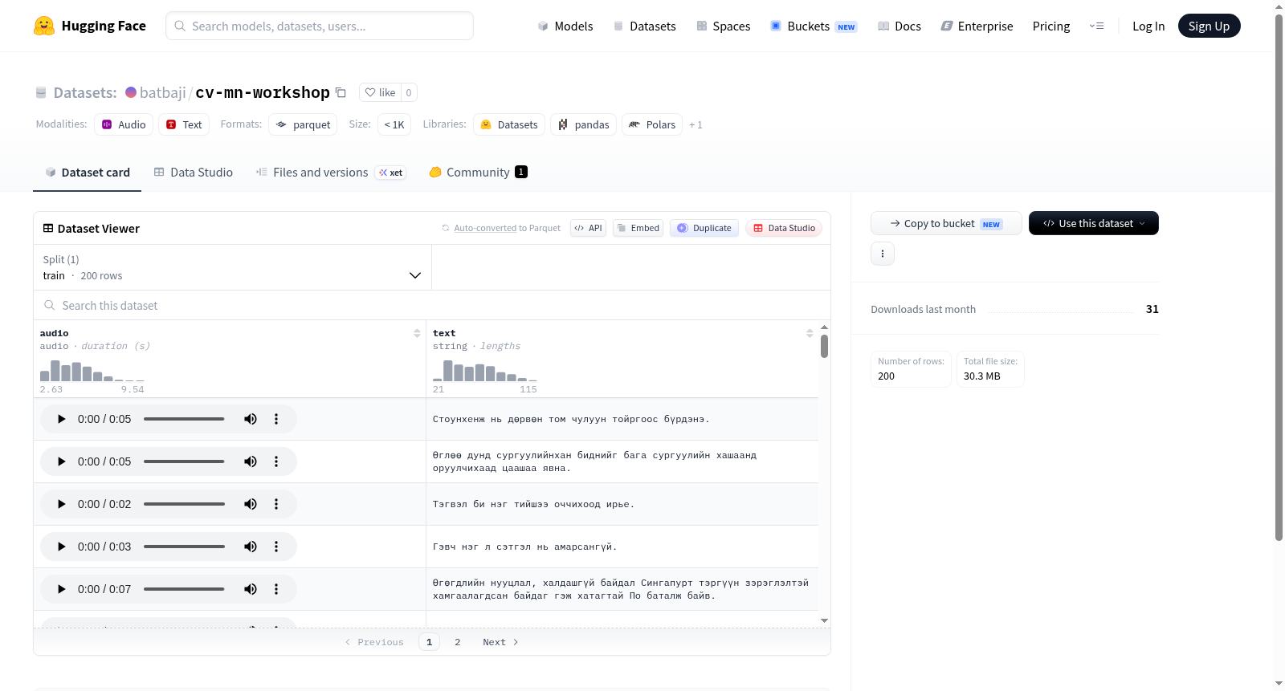Click the like count number 0

tap(409, 92)
